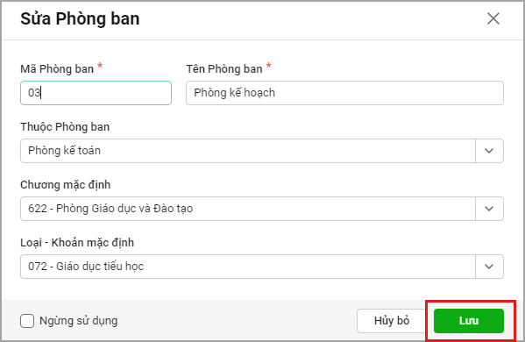This screenshot has width=525, height=342.
Task: Click the 'Sửa Phòng ban' dialog title
Action: coord(80,18)
